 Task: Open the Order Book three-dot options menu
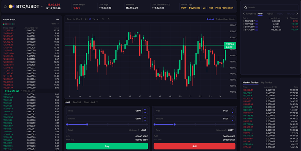point(58,20)
